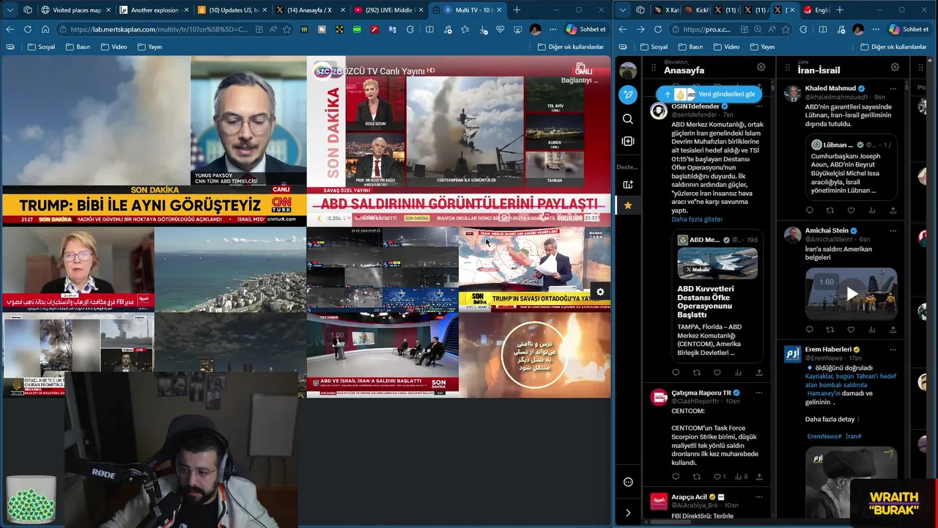Viewport: 938px width, 528px height.
Task: Reply to the Çatışma Raporu TR post
Action: click(676, 477)
